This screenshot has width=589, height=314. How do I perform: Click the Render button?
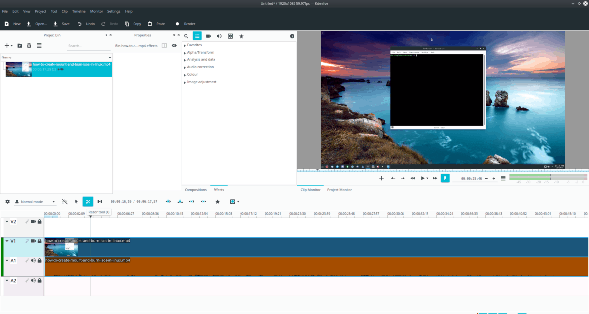point(186,24)
